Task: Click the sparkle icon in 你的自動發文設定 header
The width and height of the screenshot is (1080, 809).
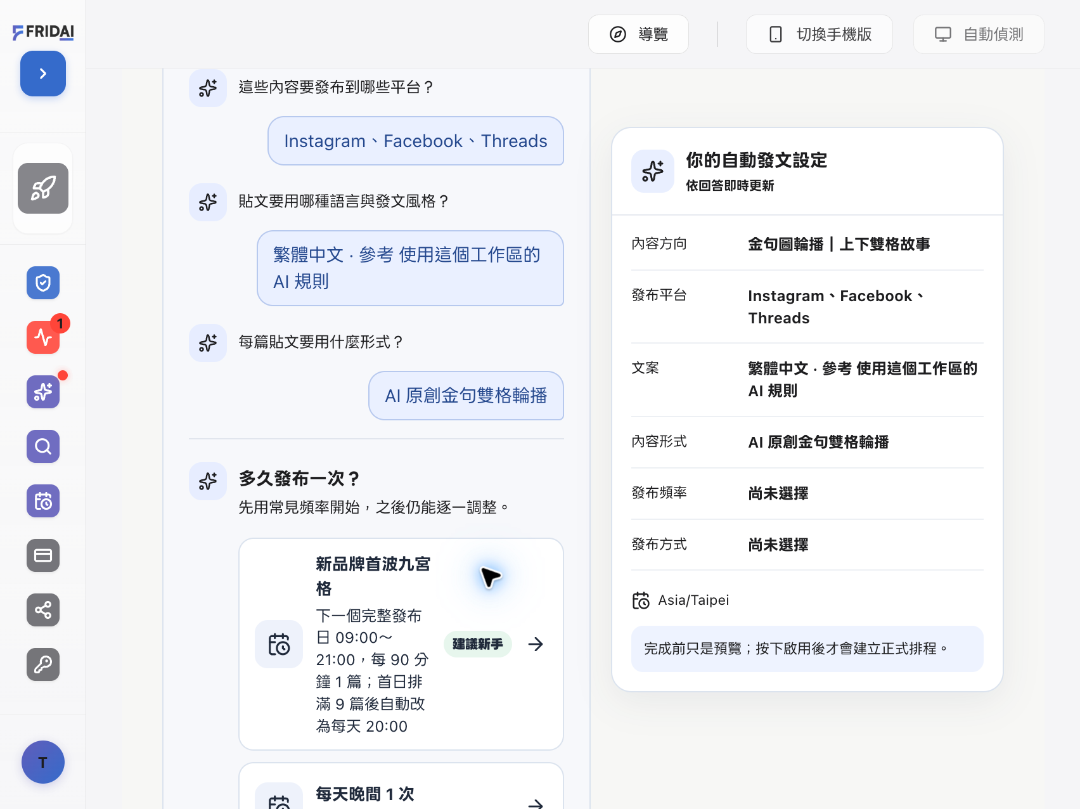Action: [x=653, y=171]
